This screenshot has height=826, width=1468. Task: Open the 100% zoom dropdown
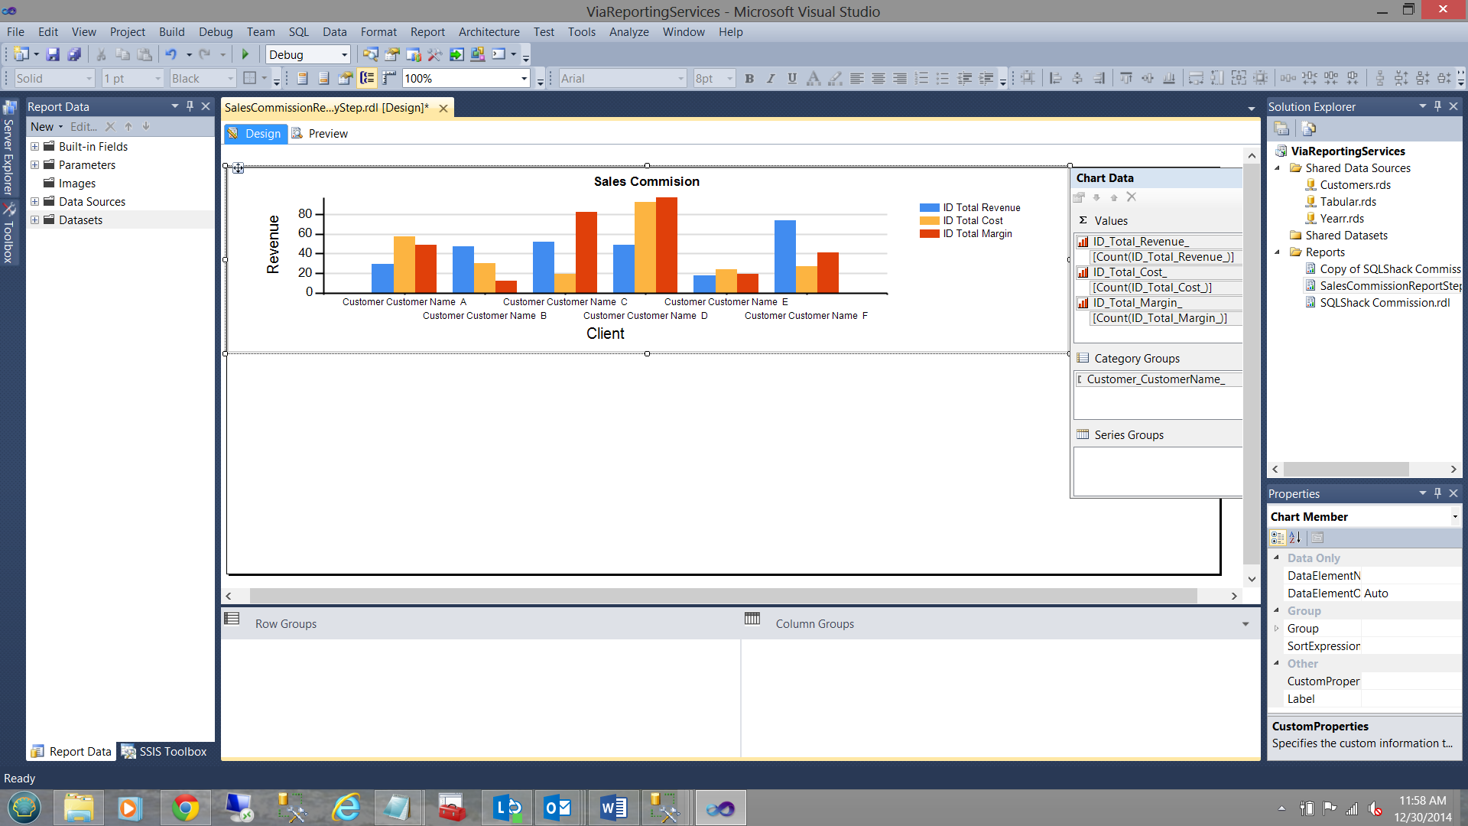click(x=524, y=78)
